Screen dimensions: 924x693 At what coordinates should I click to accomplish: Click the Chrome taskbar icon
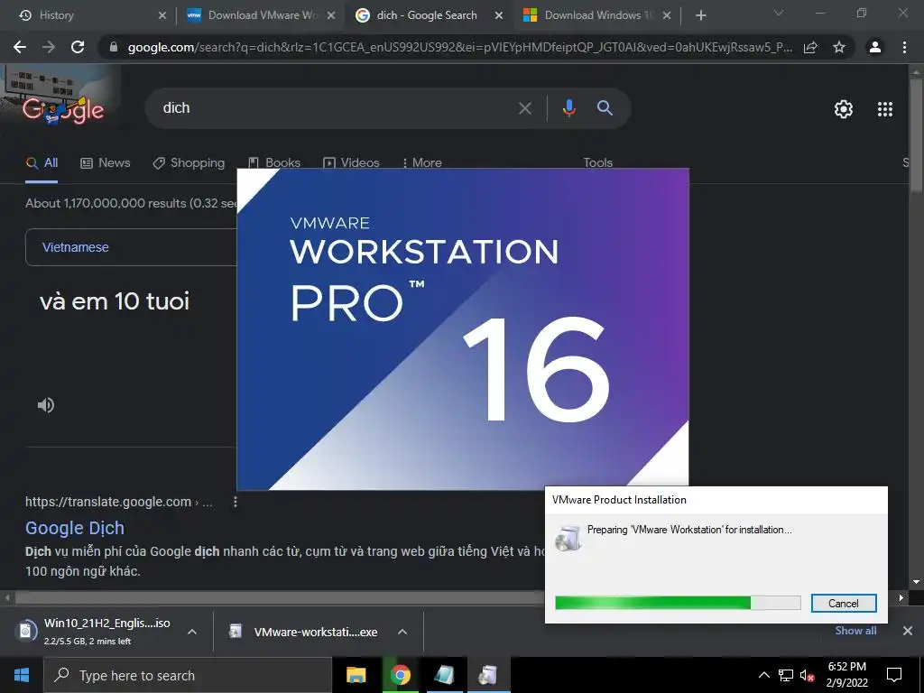pyautogui.click(x=400, y=675)
